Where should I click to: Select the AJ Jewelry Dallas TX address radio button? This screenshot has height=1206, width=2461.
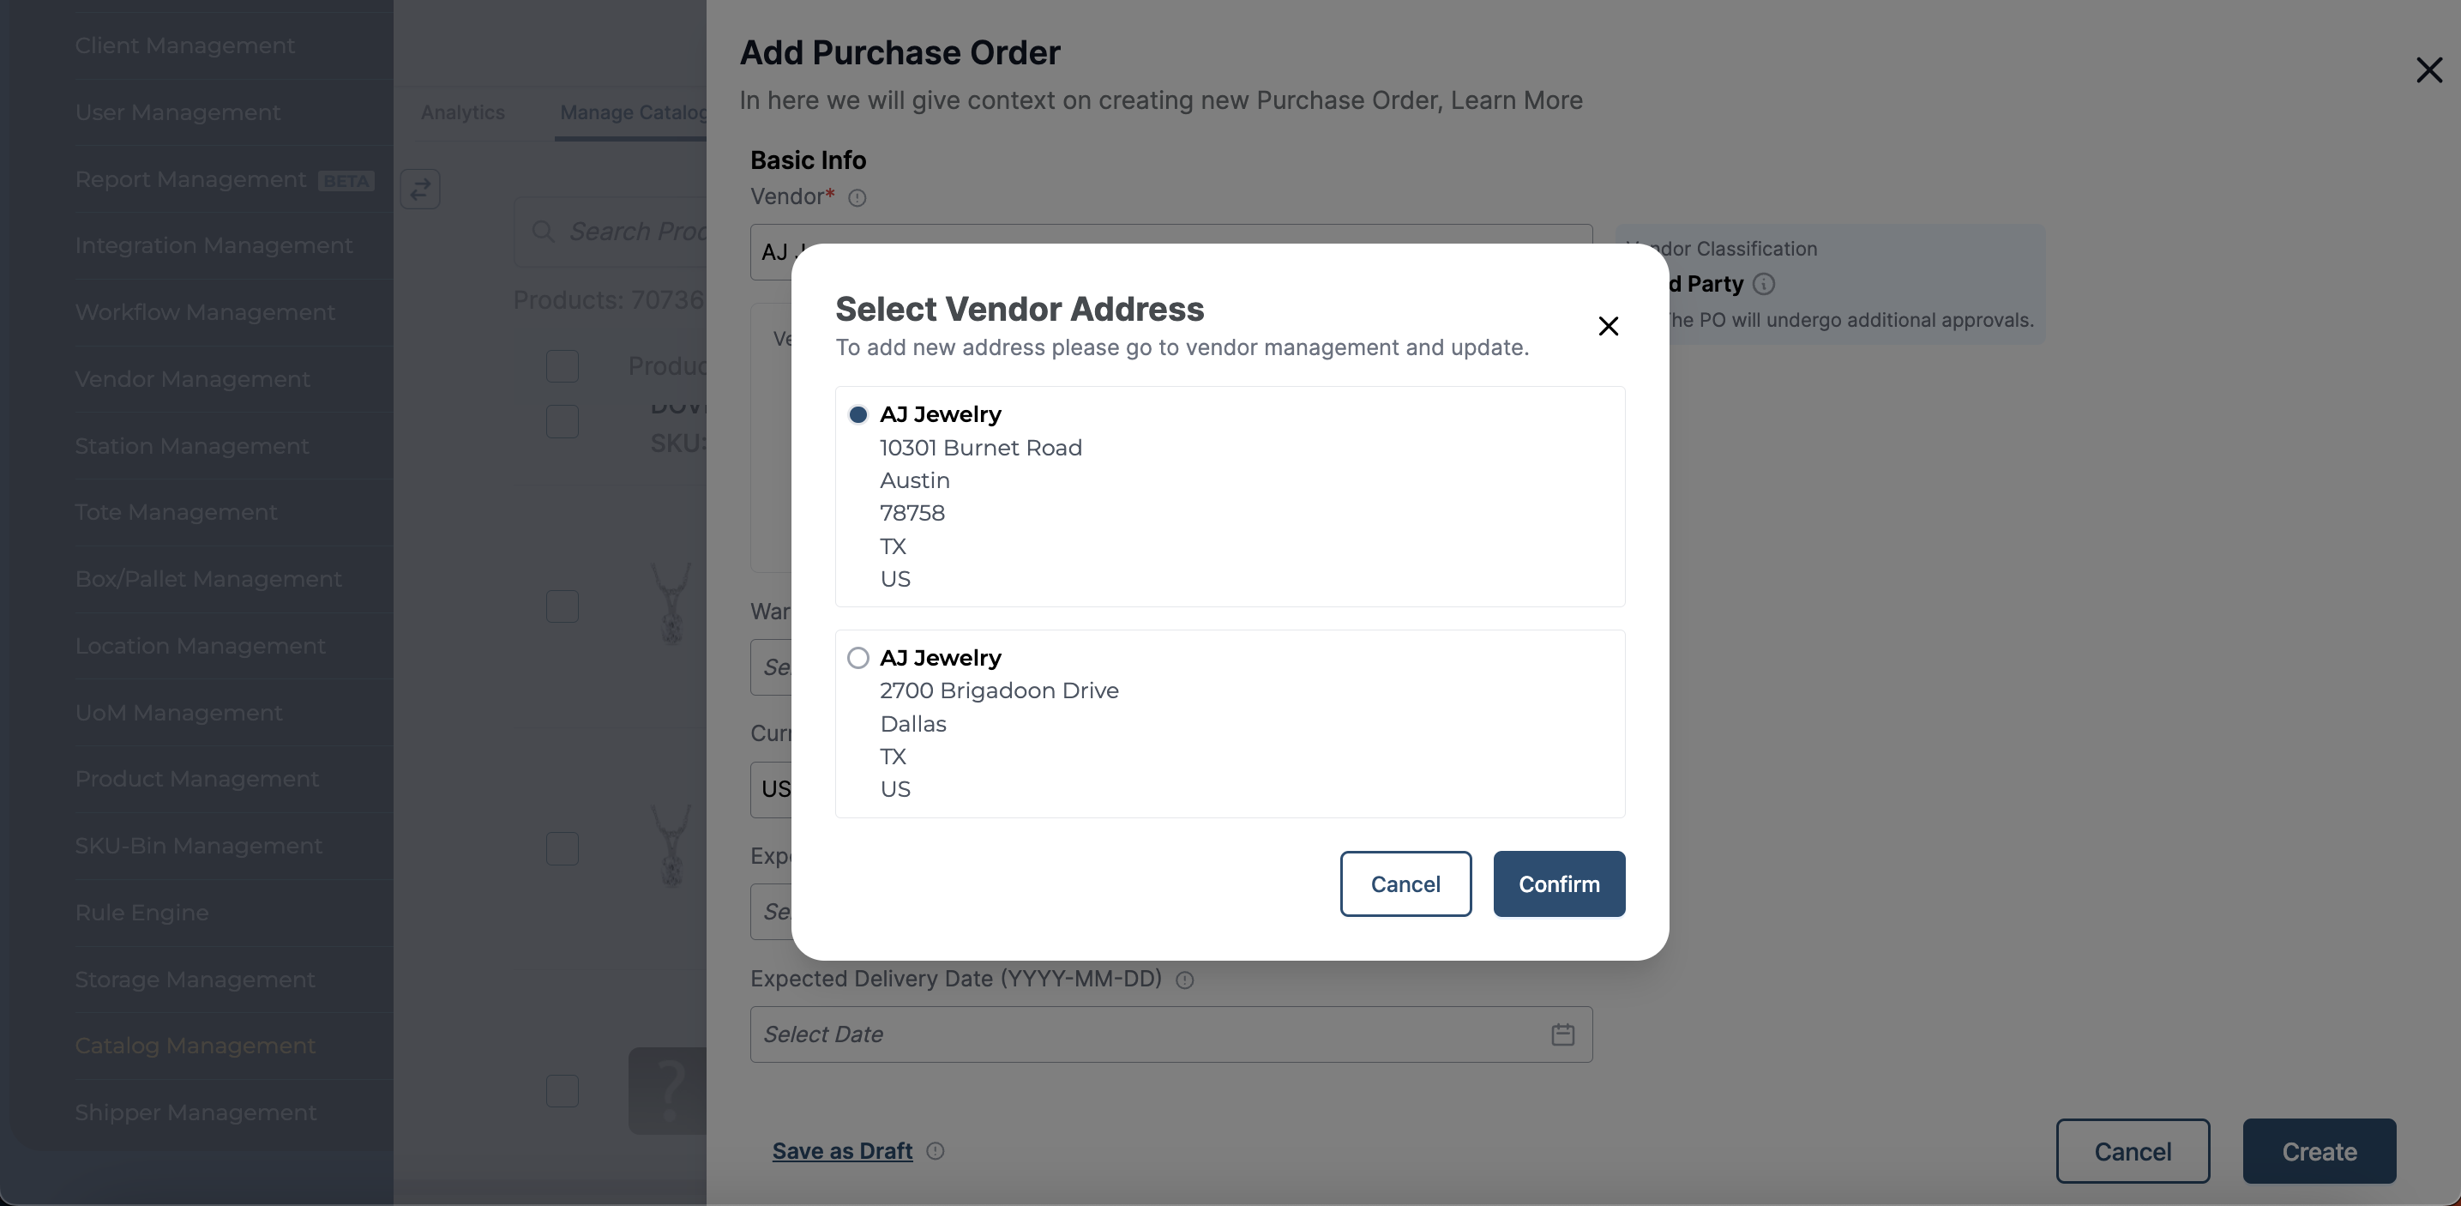point(858,656)
